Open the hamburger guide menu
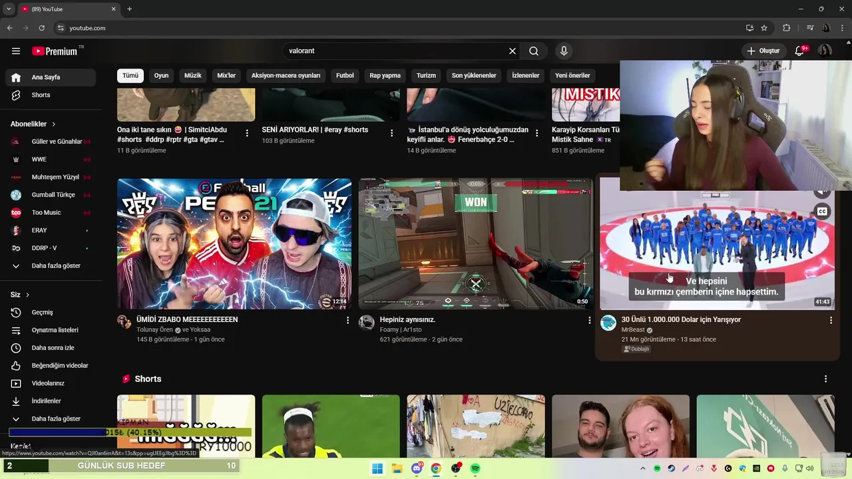The image size is (852, 479). click(16, 51)
